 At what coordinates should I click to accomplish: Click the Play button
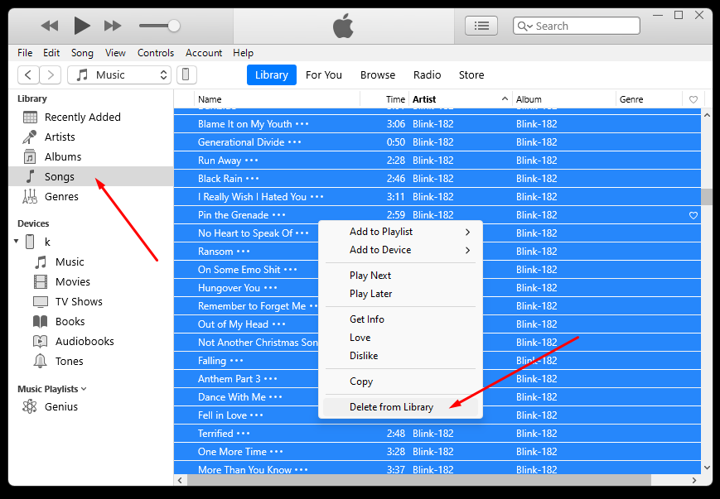(x=82, y=26)
